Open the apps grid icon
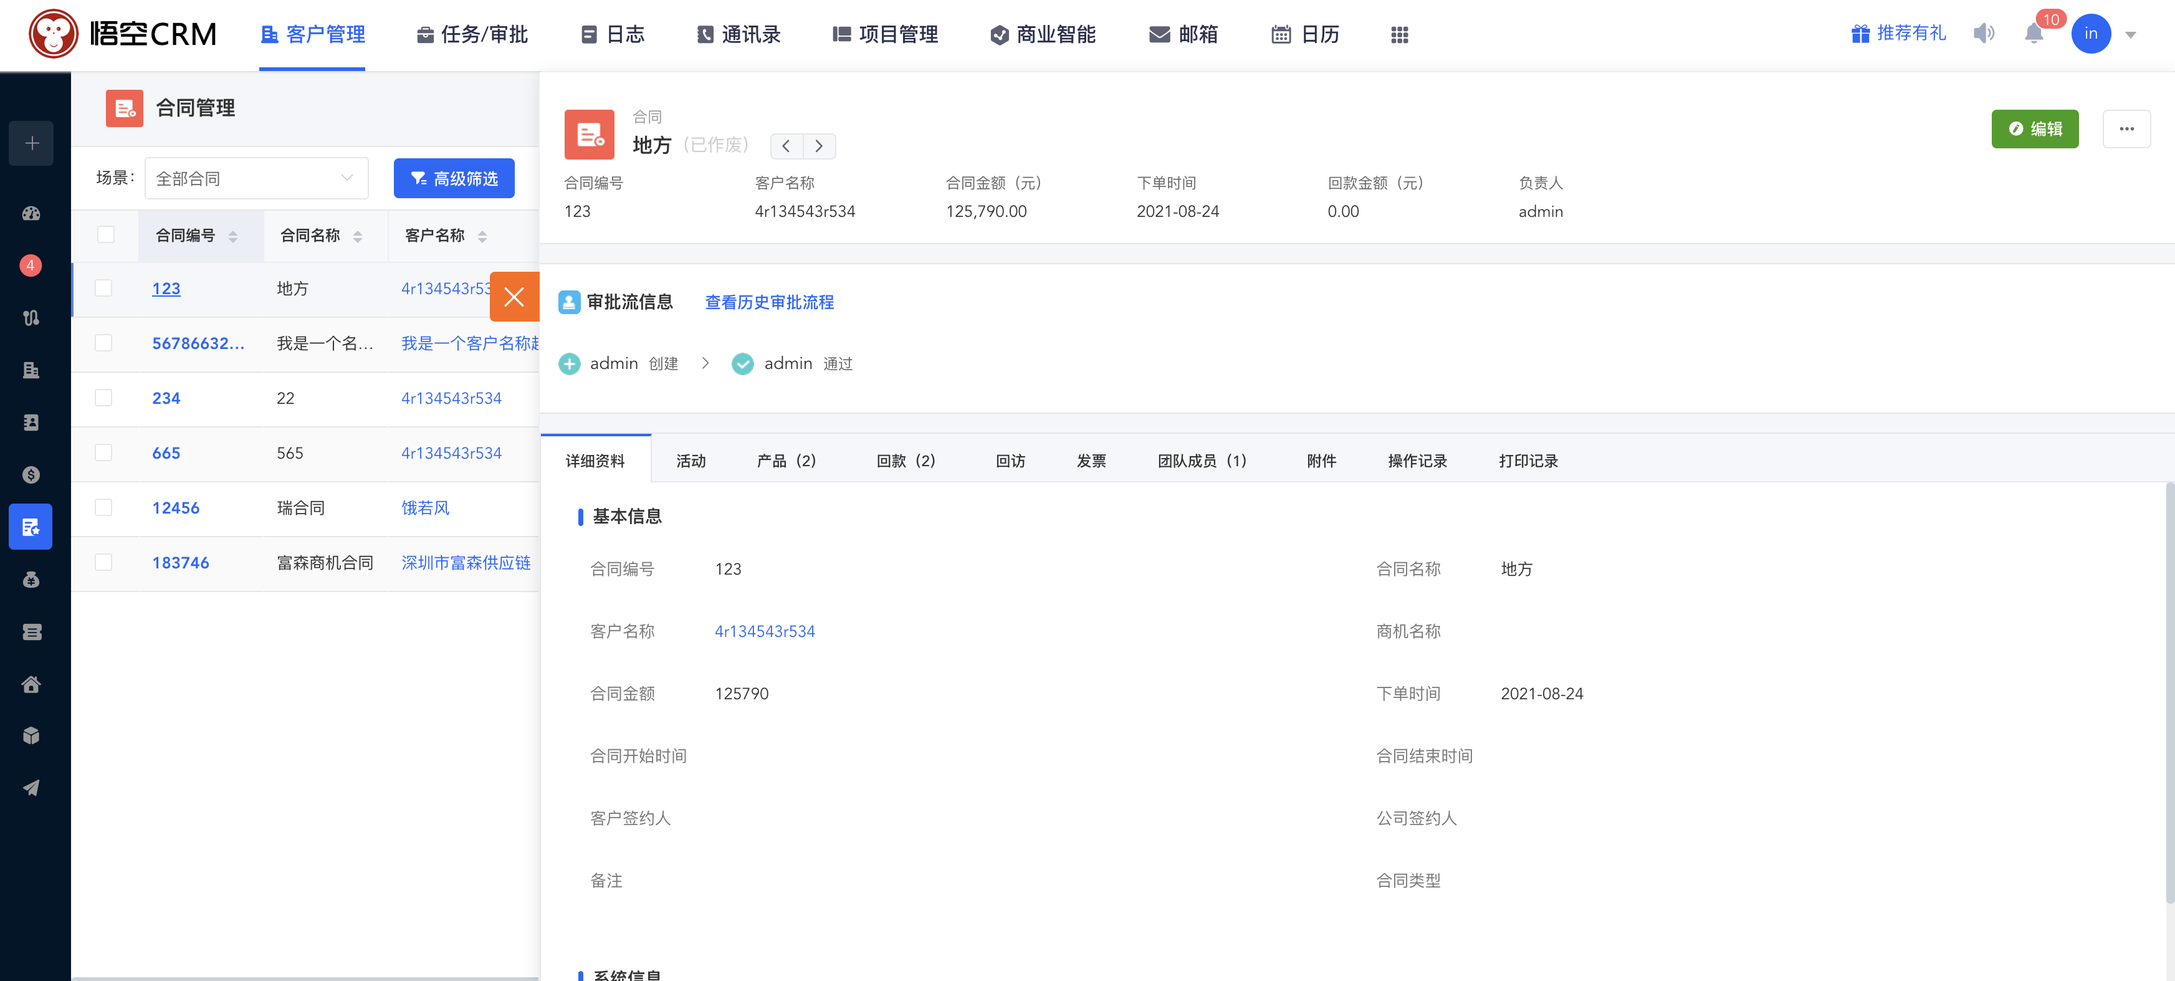Image resolution: width=2175 pixels, height=981 pixels. tap(1399, 35)
